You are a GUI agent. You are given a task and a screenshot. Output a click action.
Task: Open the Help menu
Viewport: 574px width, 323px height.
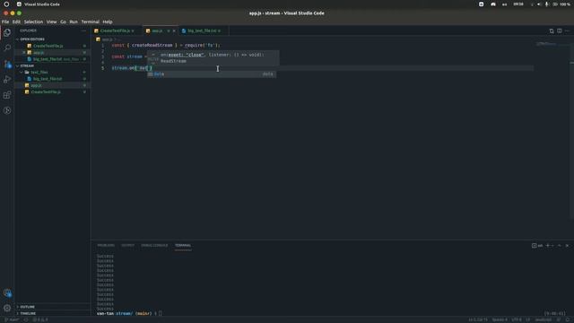[x=108, y=22]
